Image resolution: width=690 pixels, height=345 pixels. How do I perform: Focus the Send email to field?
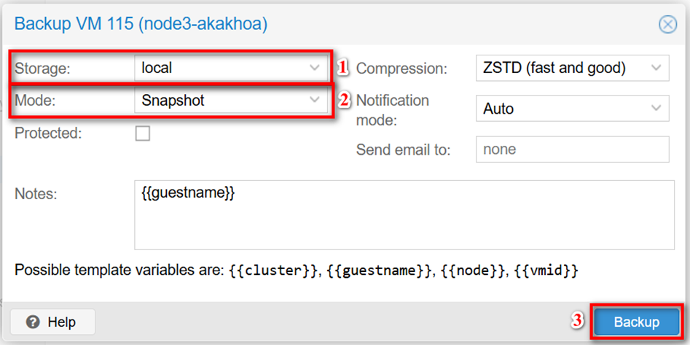point(572,150)
